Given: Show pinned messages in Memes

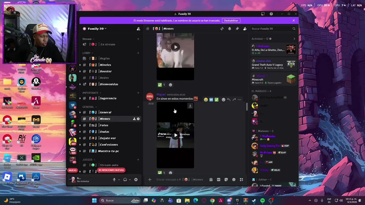Looking at the screenshot, I should 237,28.
